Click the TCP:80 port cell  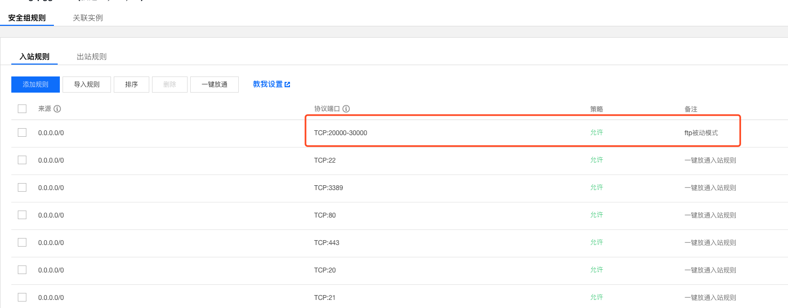[325, 215]
